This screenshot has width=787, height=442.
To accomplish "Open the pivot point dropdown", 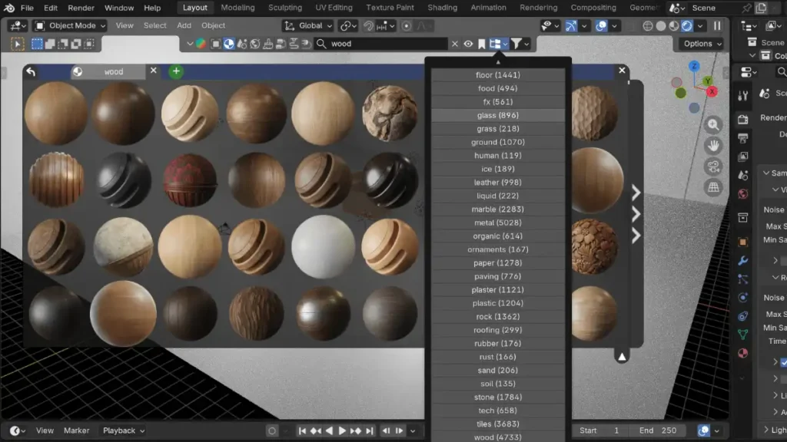I will point(348,25).
